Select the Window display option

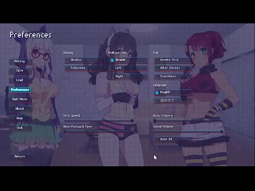84,60
